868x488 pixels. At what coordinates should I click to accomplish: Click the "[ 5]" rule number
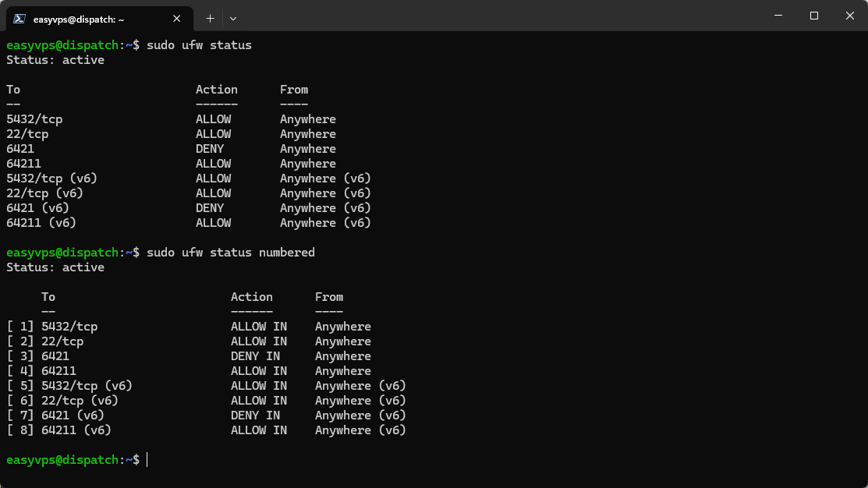coord(20,386)
